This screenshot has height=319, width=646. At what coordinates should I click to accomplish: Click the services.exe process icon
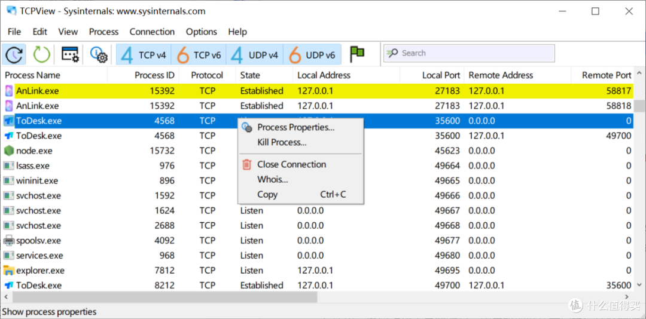click(8, 256)
